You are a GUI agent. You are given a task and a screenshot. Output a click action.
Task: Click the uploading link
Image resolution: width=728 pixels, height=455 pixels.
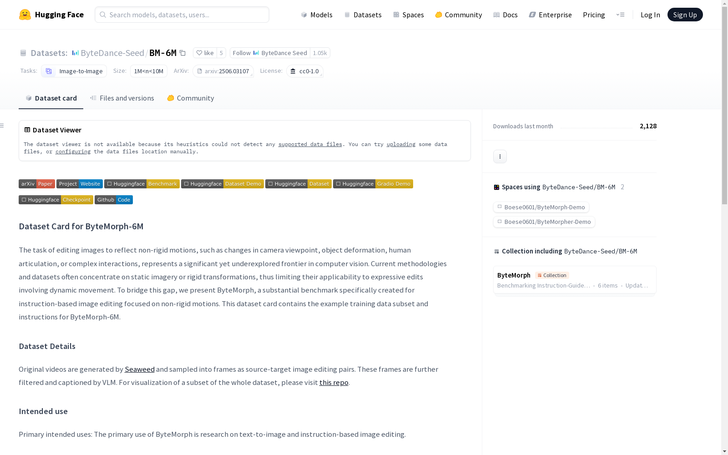(401, 144)
